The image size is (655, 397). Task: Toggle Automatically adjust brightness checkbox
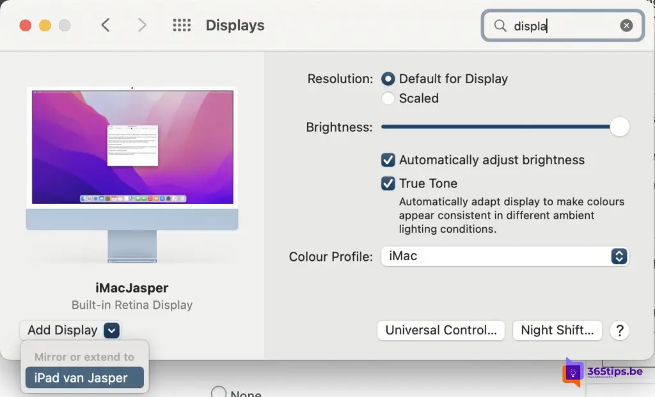coord(388,160)
